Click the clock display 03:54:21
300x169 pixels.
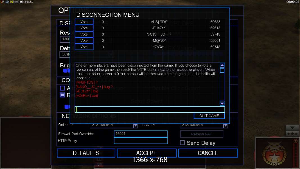(x=26, y=2)
